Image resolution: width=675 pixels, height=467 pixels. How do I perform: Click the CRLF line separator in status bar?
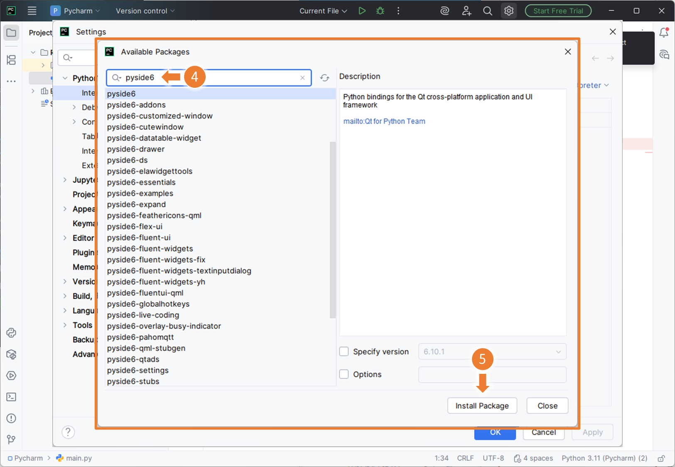pyautogui.click(x=465, y=458)
